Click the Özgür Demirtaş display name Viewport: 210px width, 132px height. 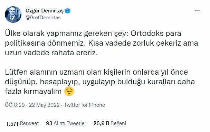[45, 11]
